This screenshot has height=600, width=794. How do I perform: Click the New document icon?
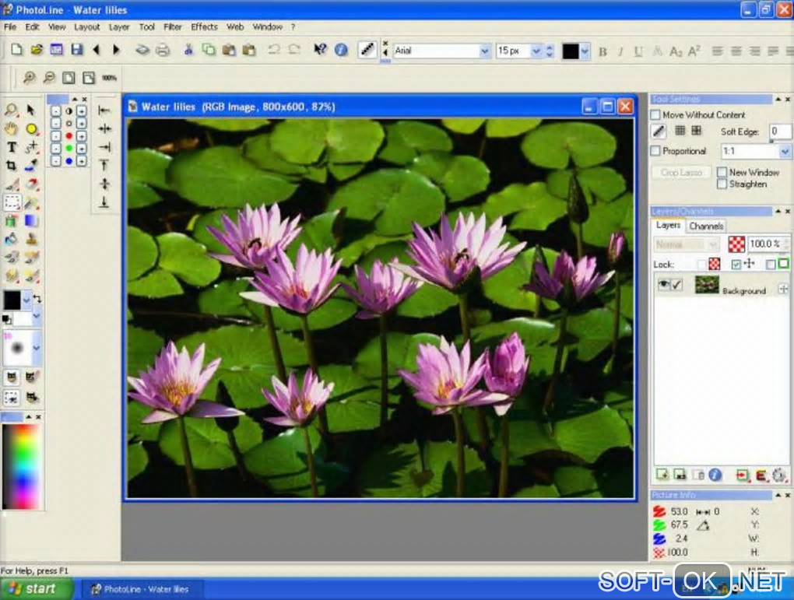point(16,50)
